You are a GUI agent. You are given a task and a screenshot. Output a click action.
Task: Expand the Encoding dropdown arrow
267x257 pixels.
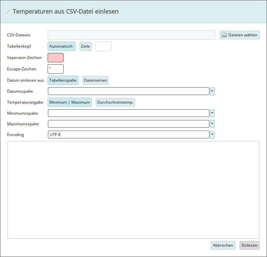point(212,135)
